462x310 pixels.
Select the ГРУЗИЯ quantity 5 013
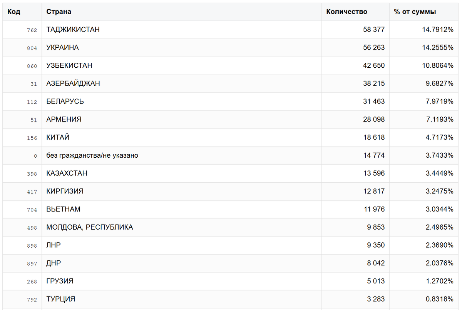click(375, 281)
